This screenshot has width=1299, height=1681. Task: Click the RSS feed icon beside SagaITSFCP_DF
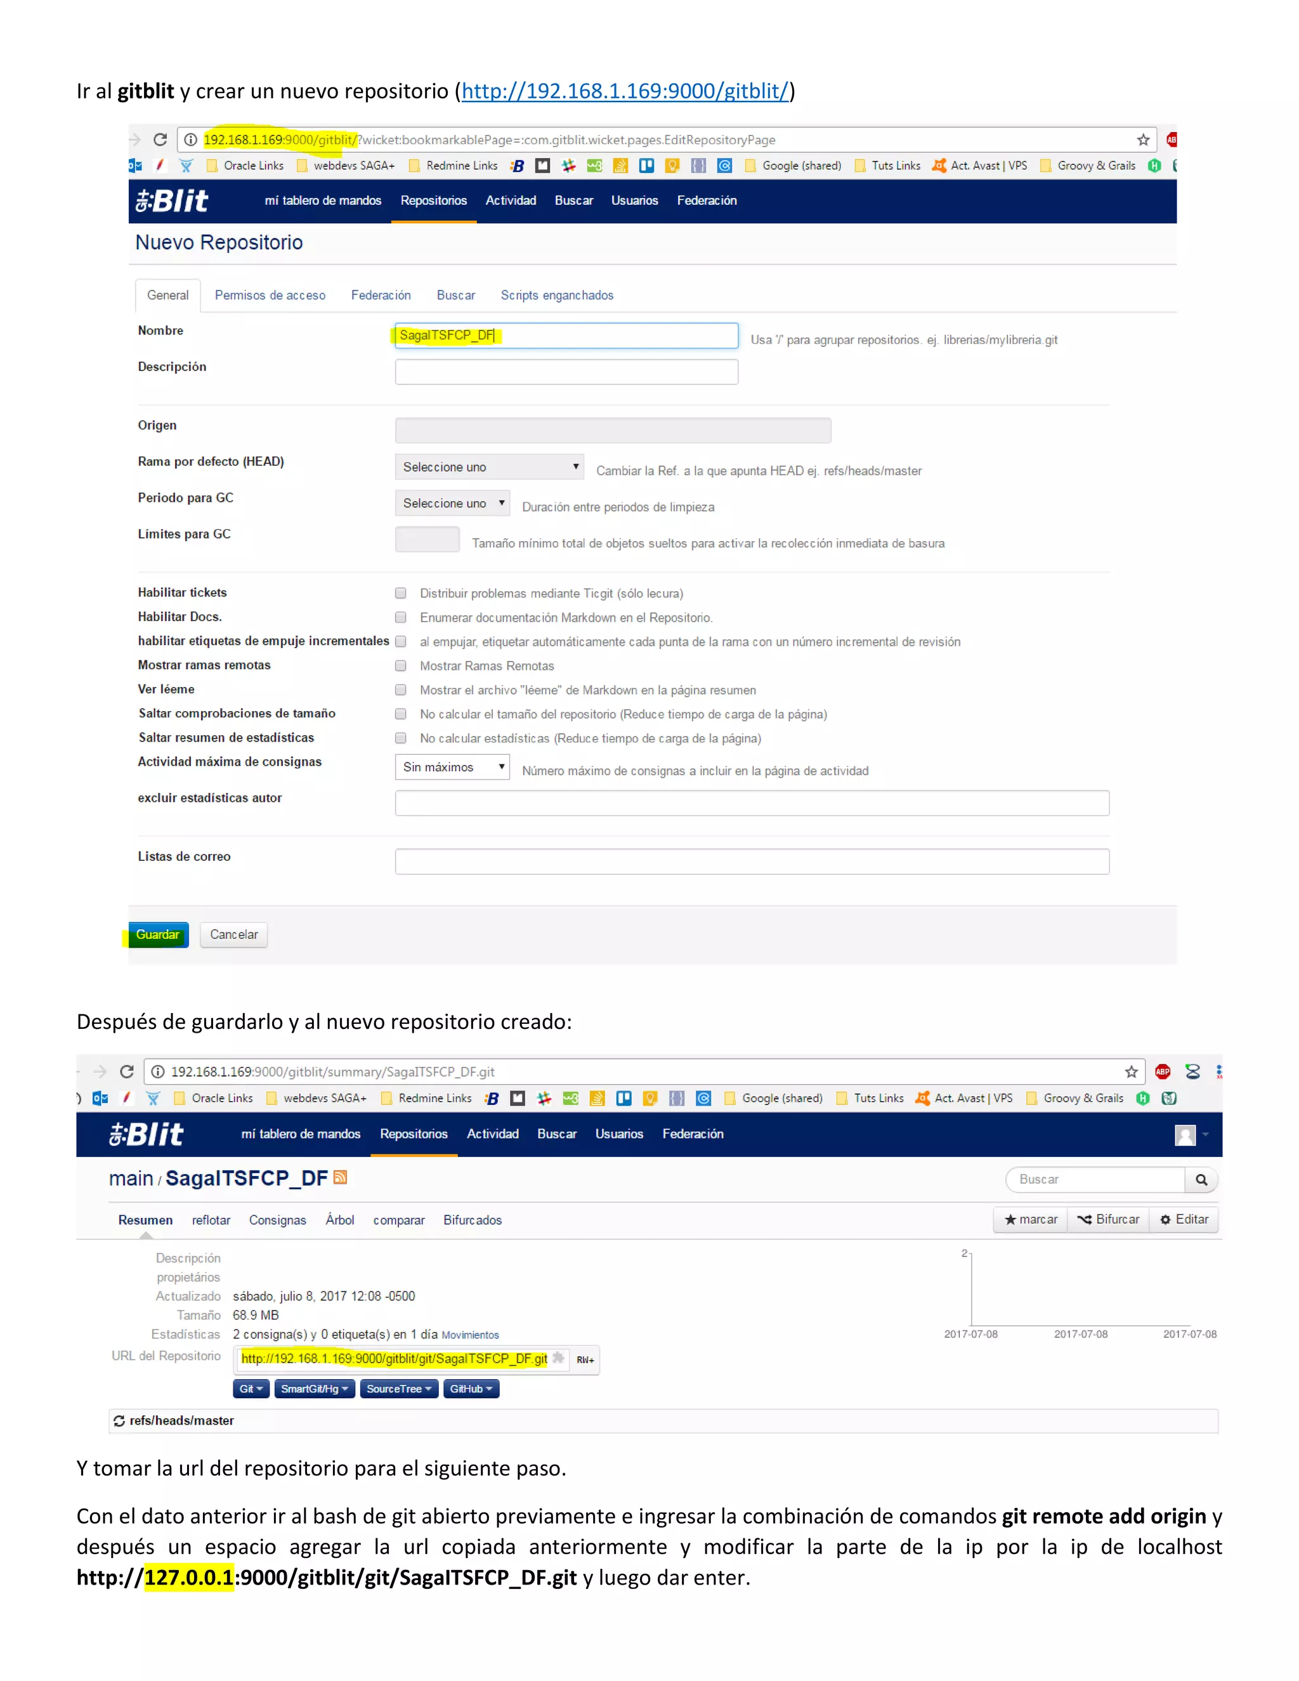pyautogui.click(x=340, y=1177)
